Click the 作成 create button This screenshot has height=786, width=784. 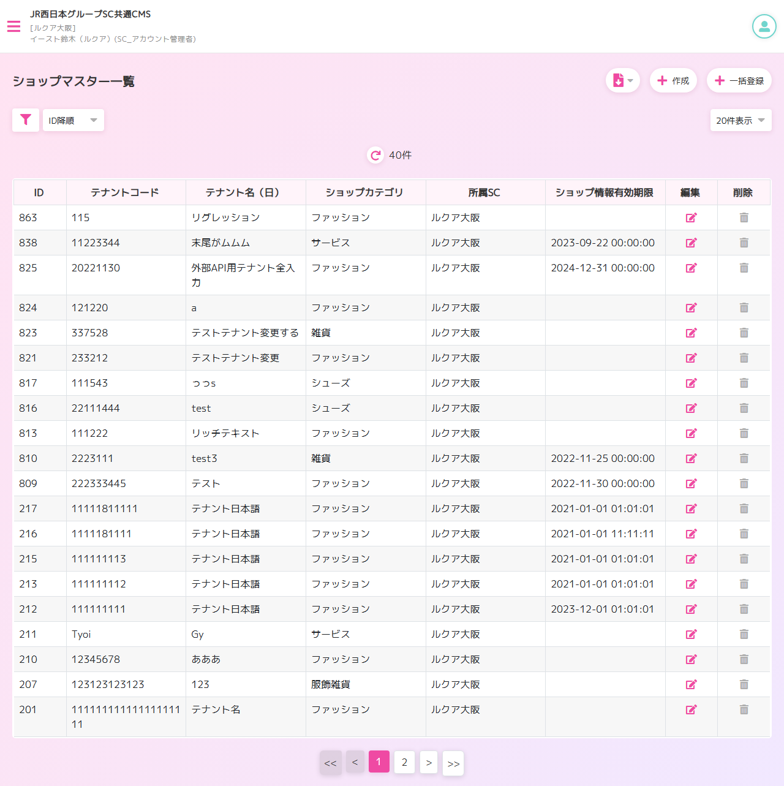[x=673, y=81]
